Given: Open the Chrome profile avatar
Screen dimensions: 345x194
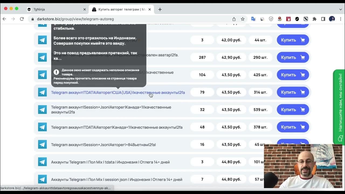Looking at the screenshot, I should (332, 19).
